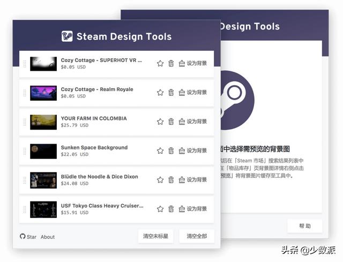
Task: Grab the drag handle of USF Tokyo row
Action: (25, 209)
